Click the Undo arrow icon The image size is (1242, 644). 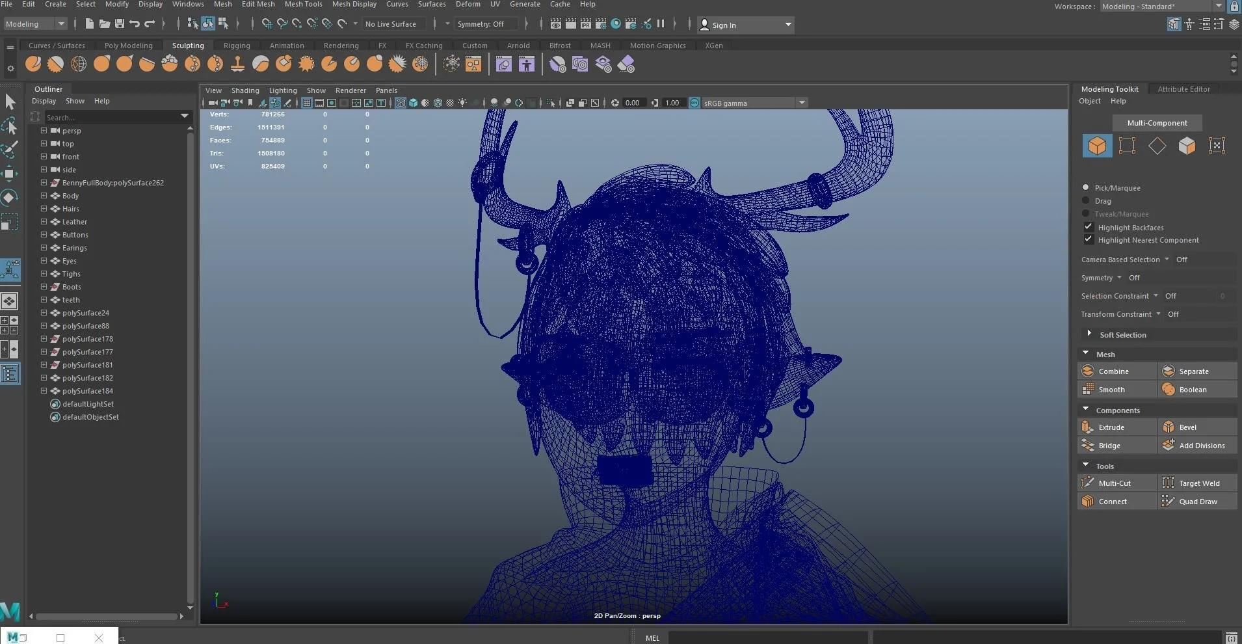tap(135, 24)
